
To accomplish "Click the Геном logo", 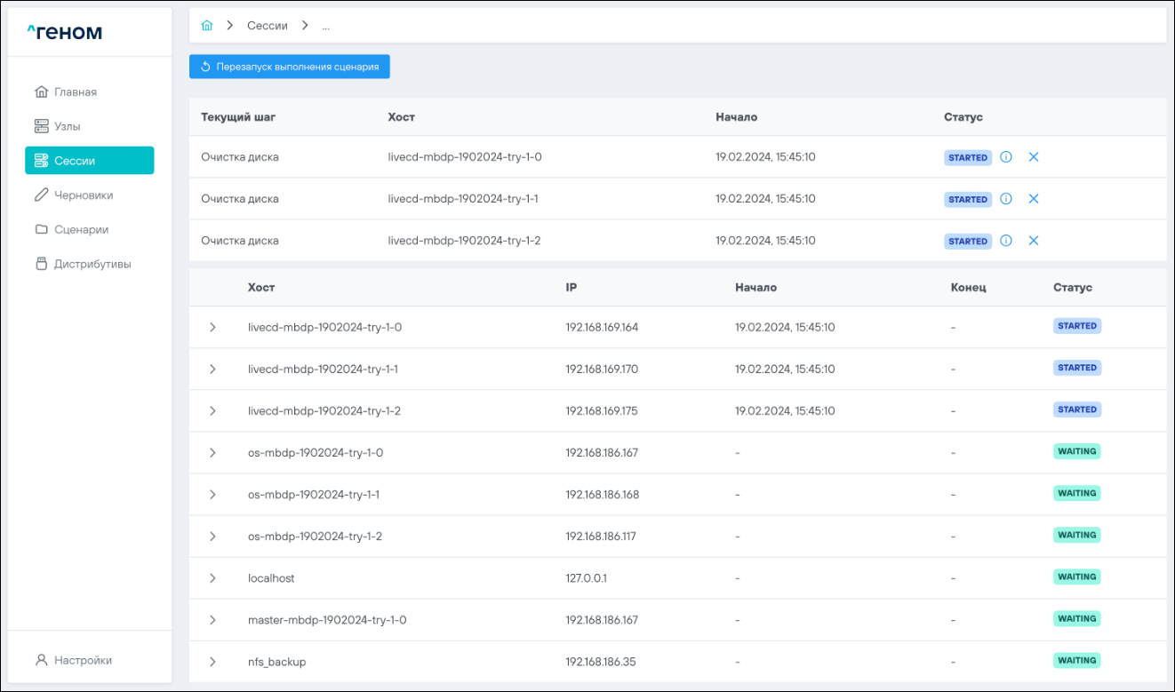I will tap(64, 33).
